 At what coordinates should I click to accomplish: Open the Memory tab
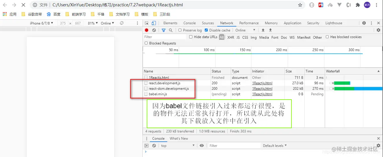click(x=271, y=23)
